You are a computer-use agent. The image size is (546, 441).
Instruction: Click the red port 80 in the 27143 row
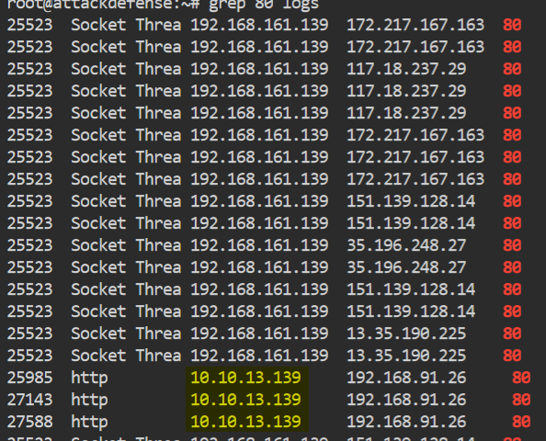[x=521, y=400]
